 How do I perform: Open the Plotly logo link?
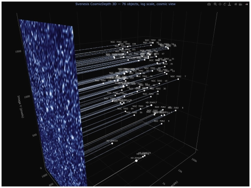(x=246, y=4)
